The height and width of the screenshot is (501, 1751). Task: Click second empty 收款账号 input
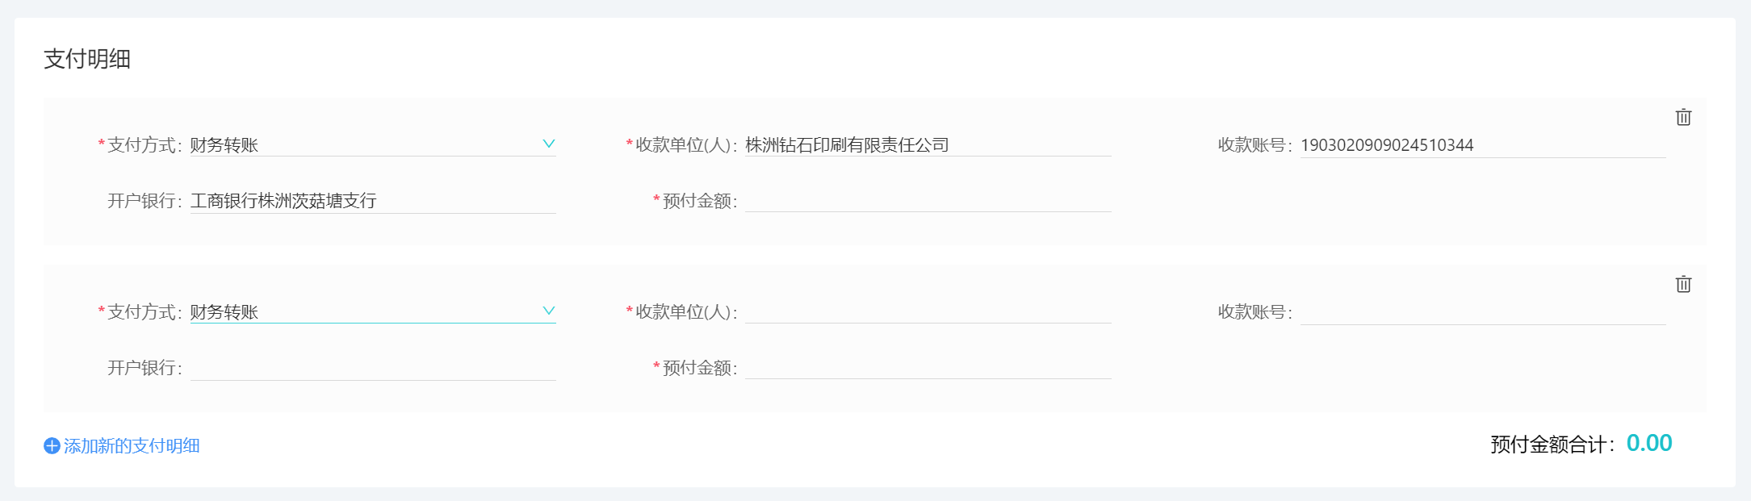(1483, 312)
